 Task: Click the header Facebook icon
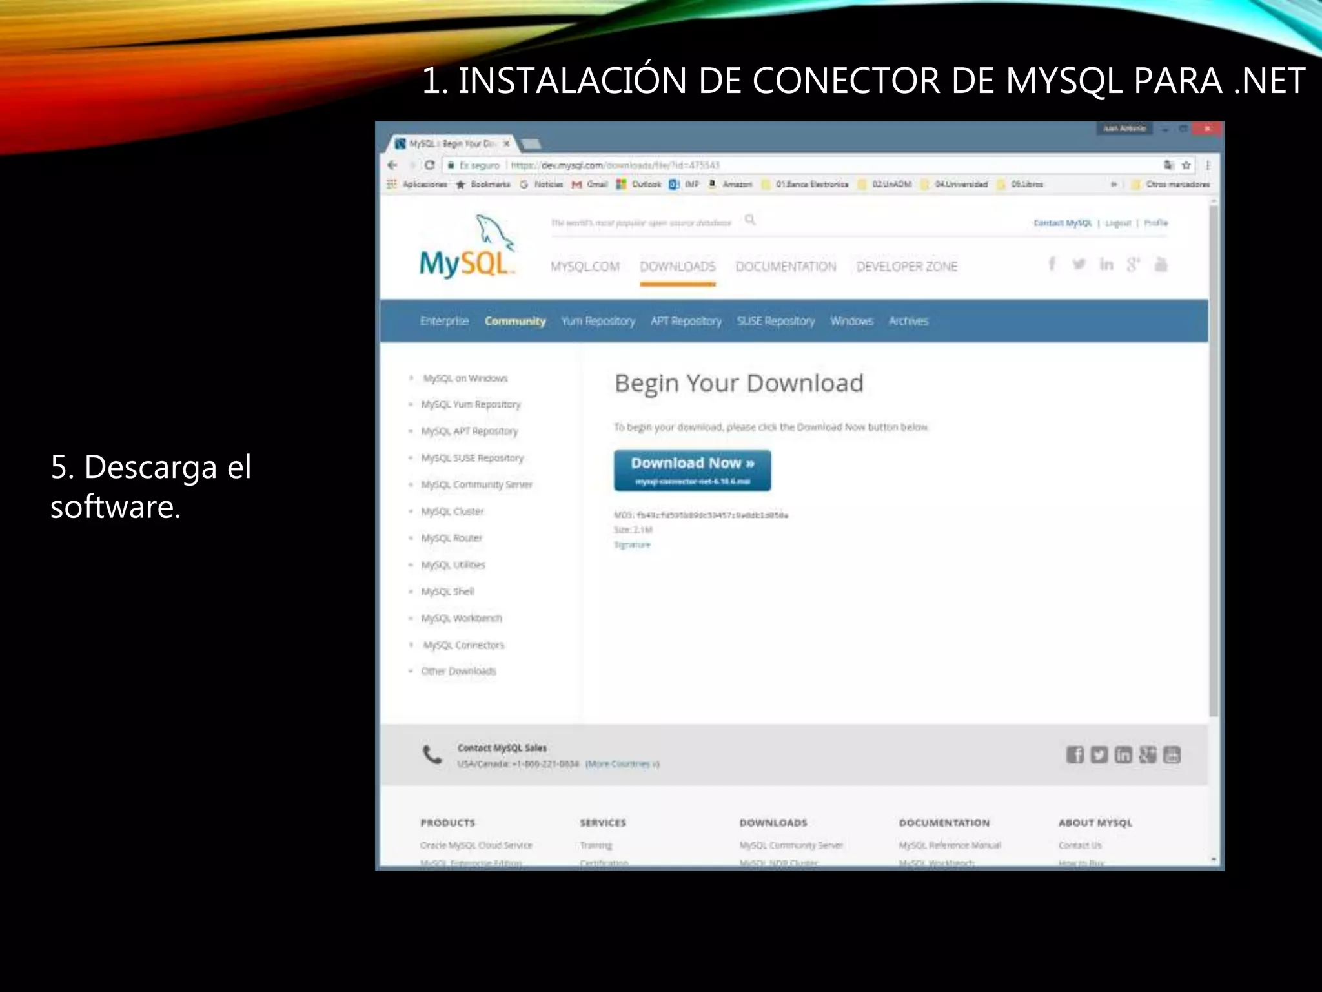click(1052, 264)
